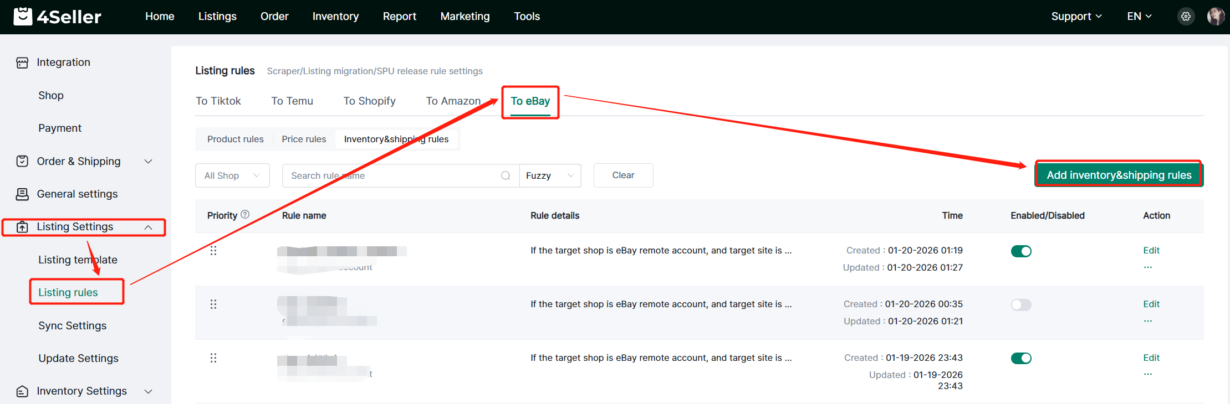Open the three-dots more menu in second rule row
The width and height of the screenshot is (1230, 404).
tap(1147, 321)
